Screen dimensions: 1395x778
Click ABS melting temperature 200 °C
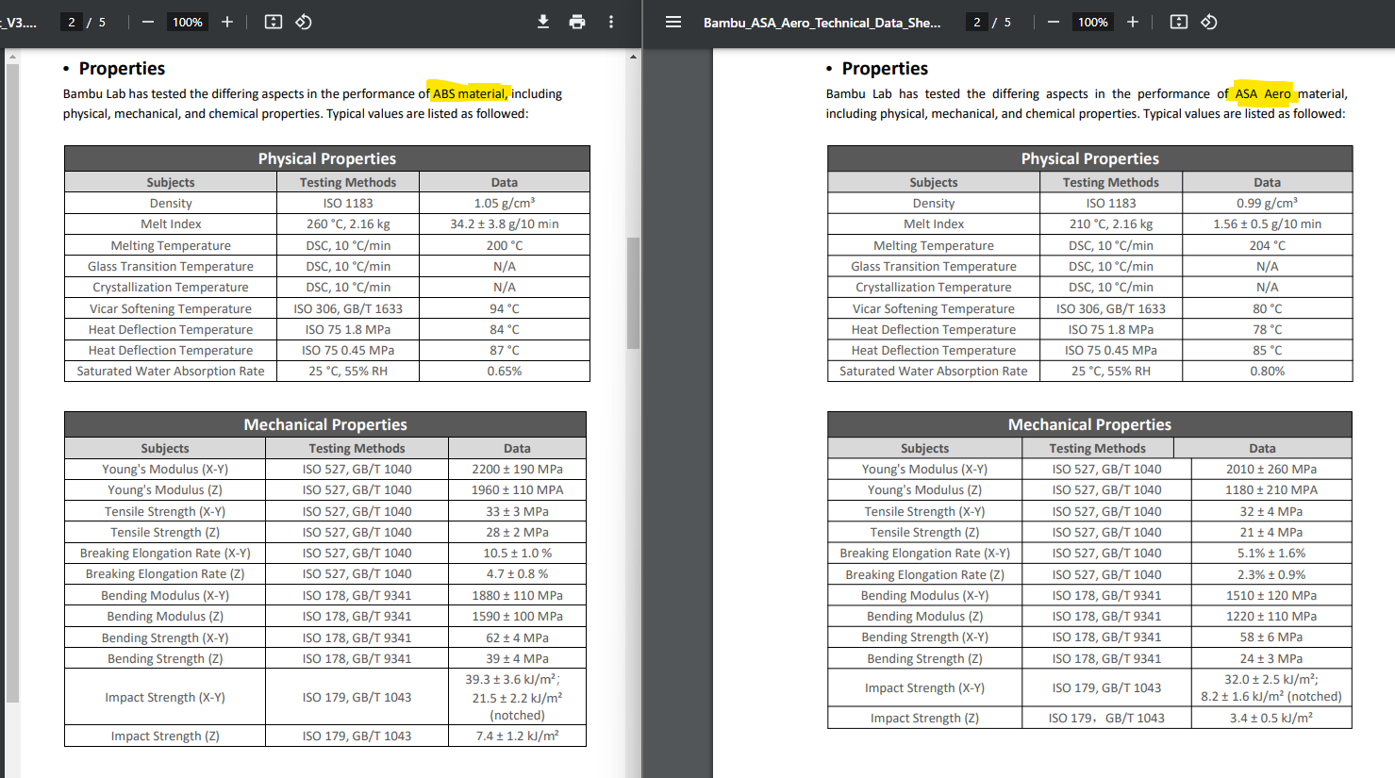505,245
